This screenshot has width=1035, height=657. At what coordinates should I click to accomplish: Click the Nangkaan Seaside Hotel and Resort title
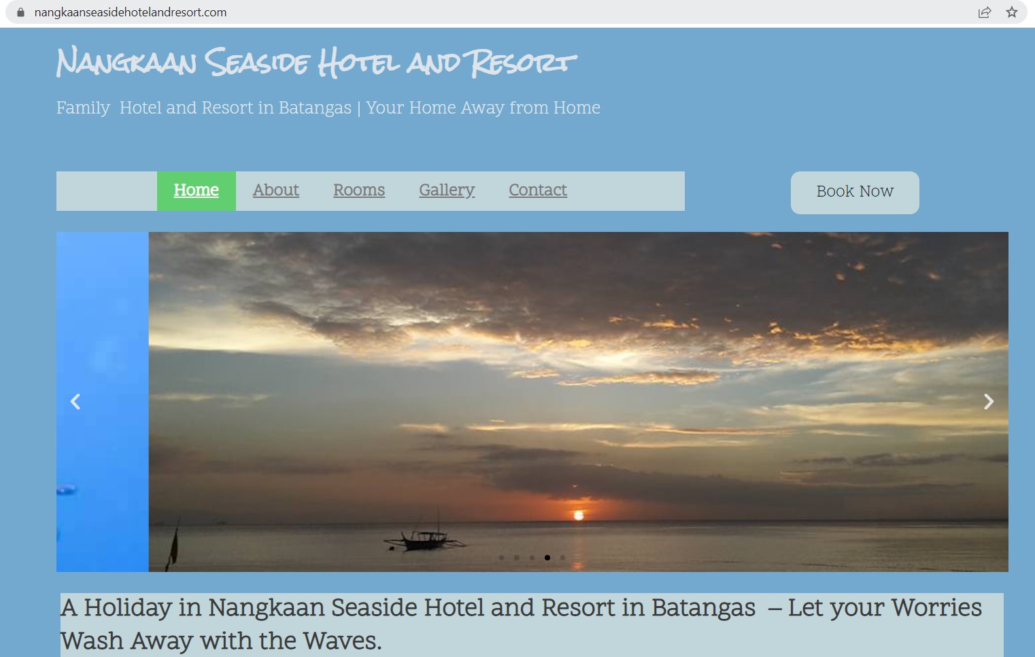point(317,62)
